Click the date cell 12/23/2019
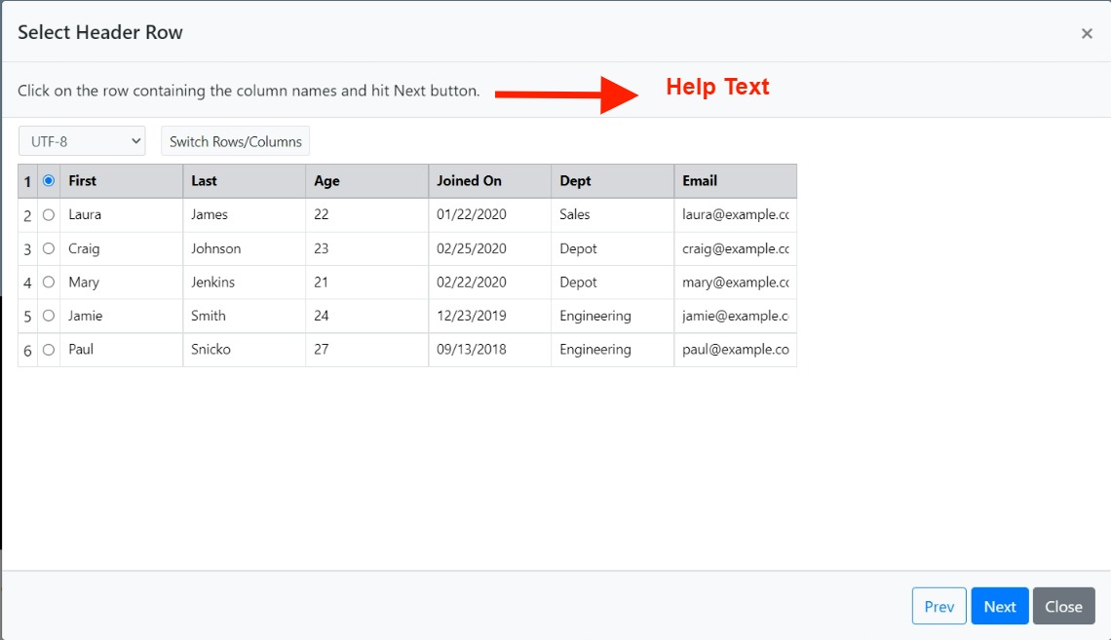 [489, 317]
